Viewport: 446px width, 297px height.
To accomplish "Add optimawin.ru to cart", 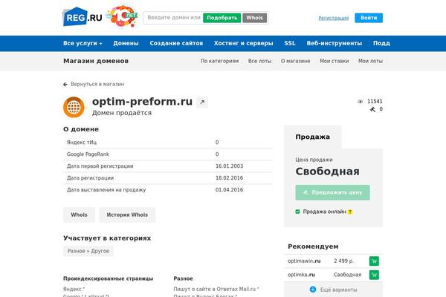I will (x=374, y=261).
